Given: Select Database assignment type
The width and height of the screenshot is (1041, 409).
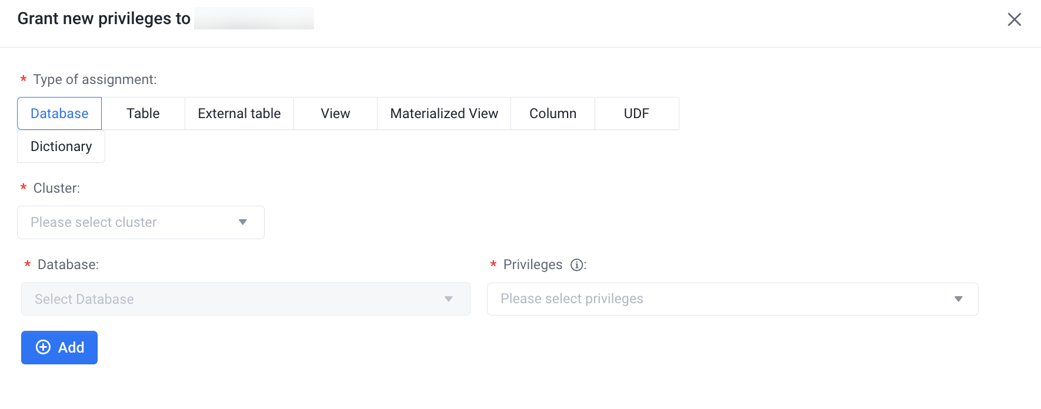Looking at the screenshot, I should tap(59, 113).
